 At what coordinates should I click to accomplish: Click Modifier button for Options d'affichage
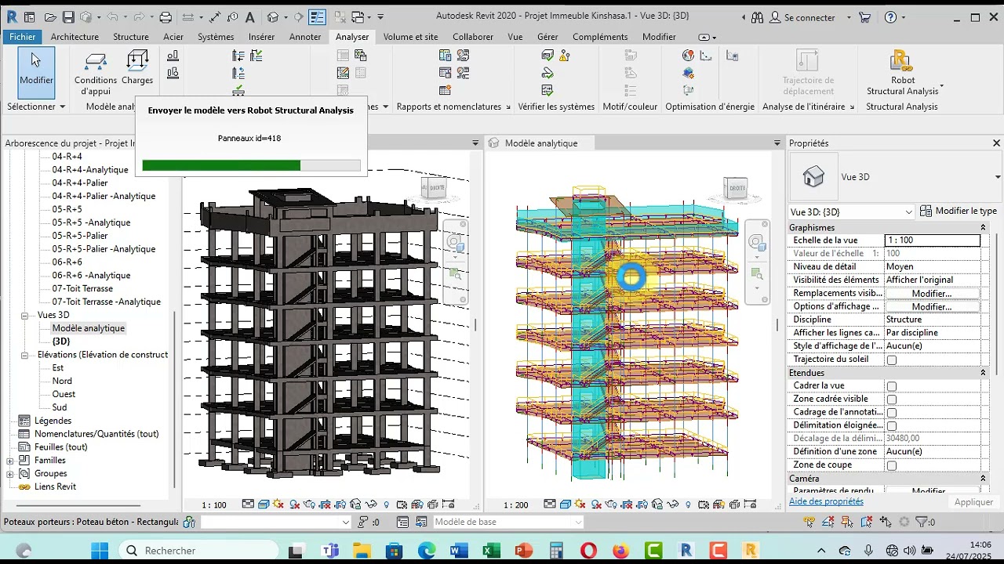click(932, 307)
